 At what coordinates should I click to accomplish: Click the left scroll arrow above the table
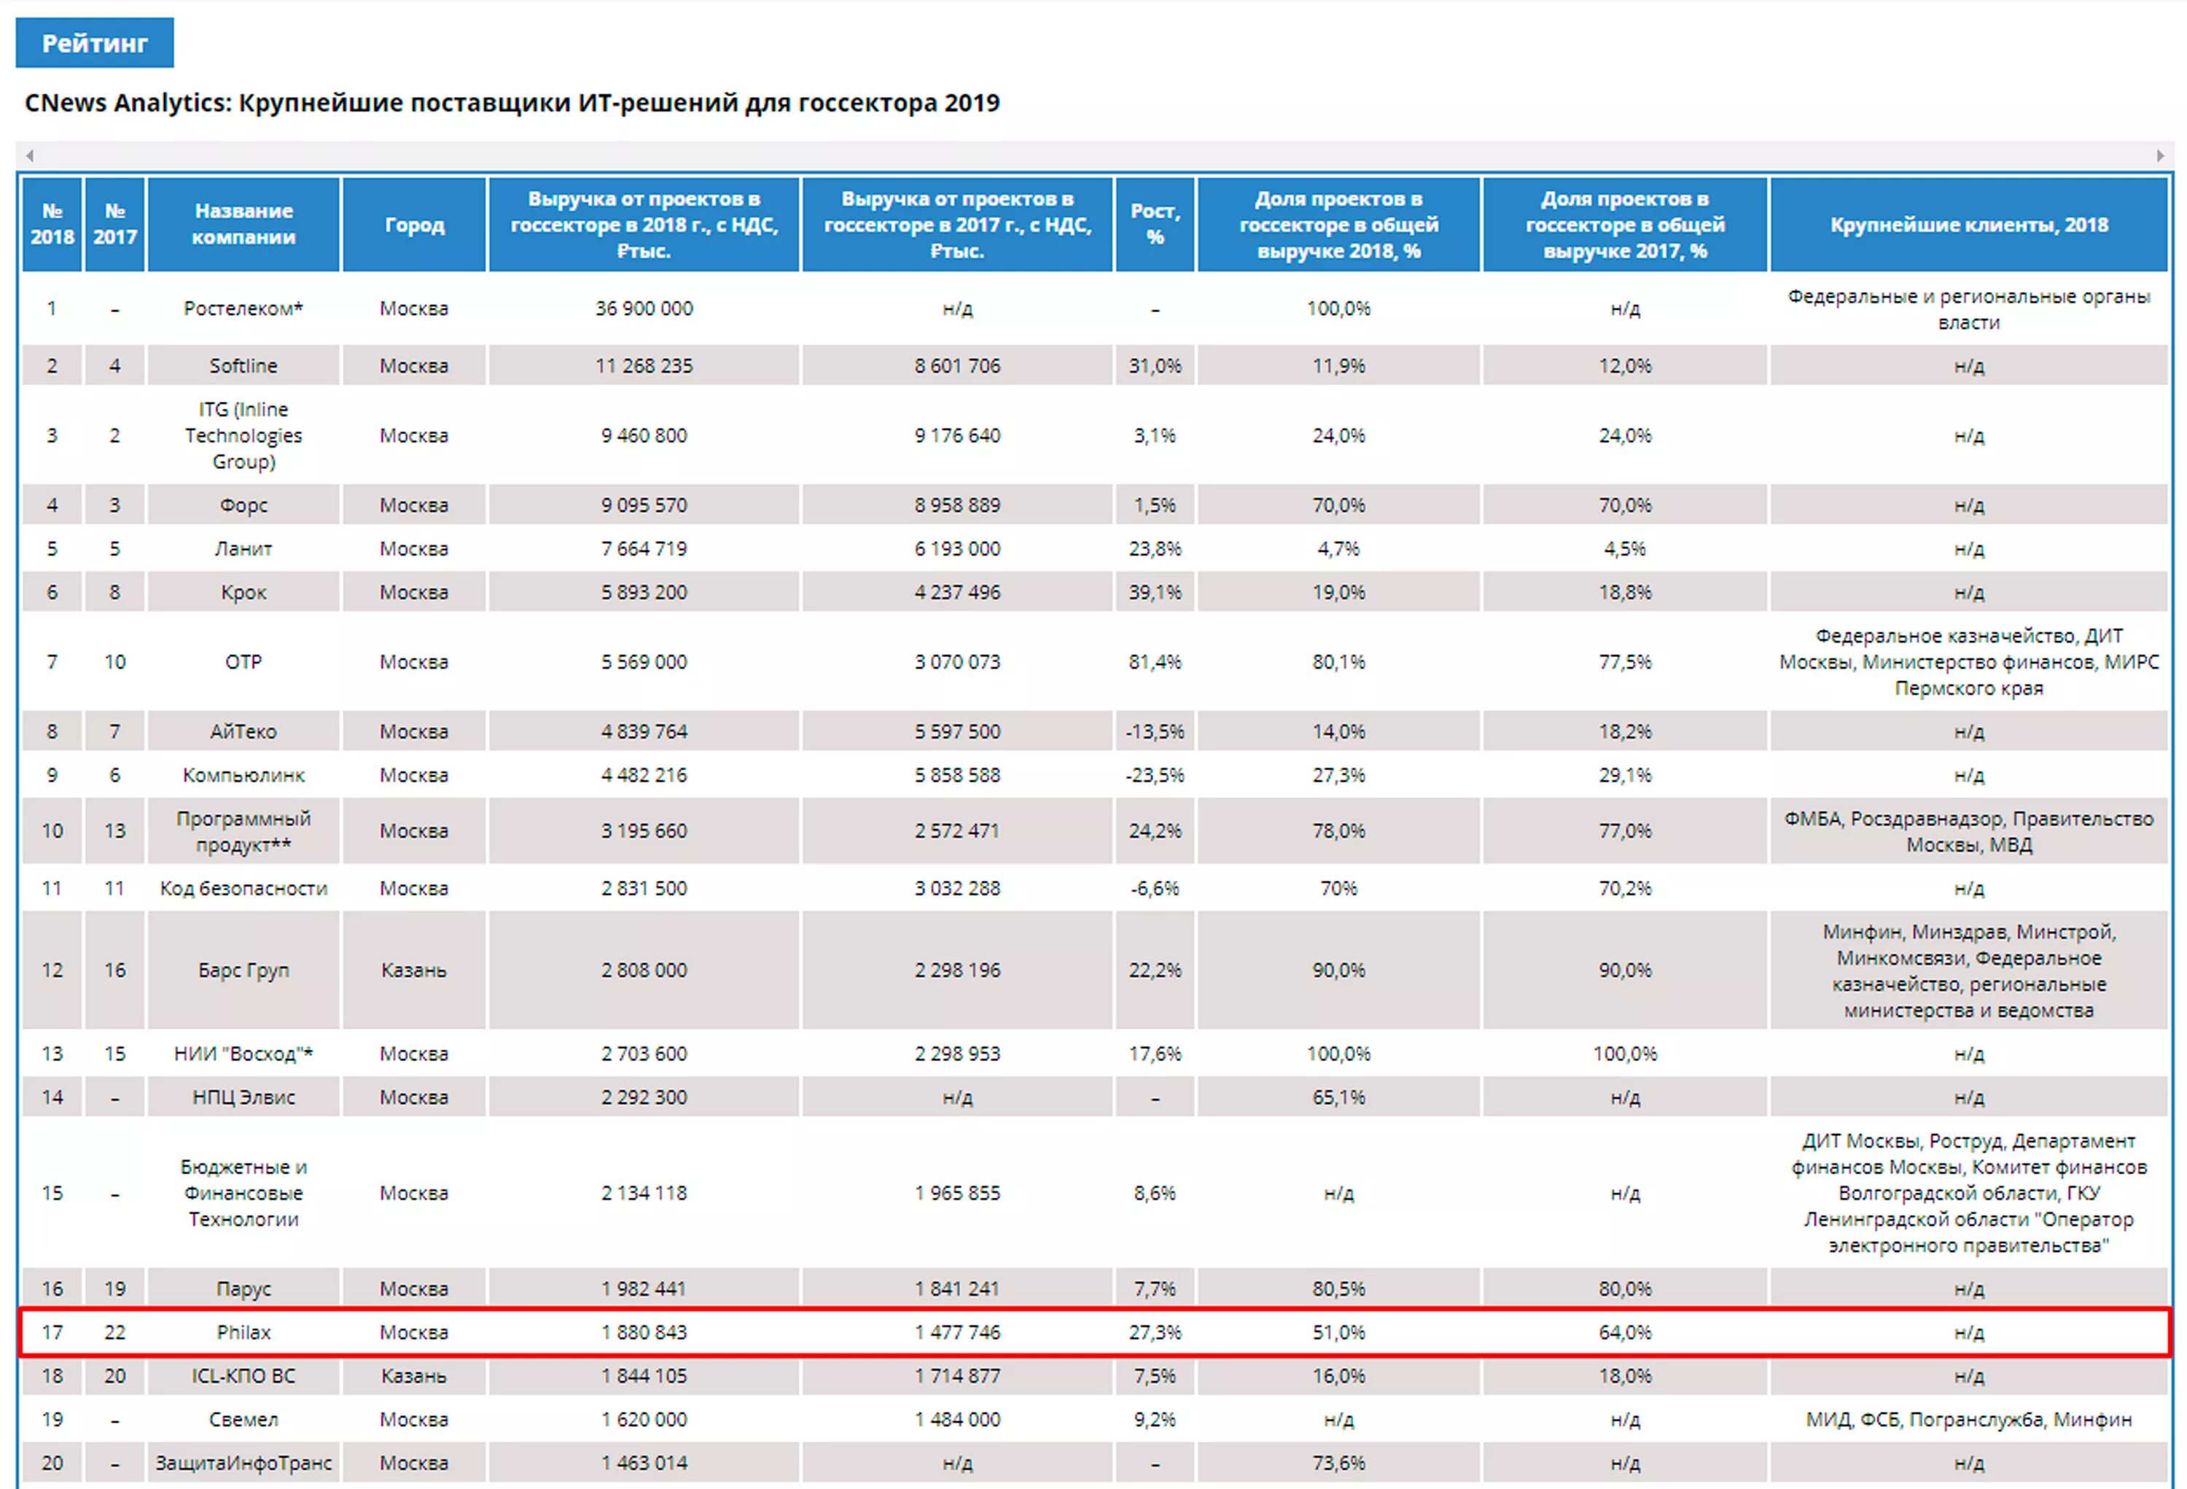(x=30, y=155)
